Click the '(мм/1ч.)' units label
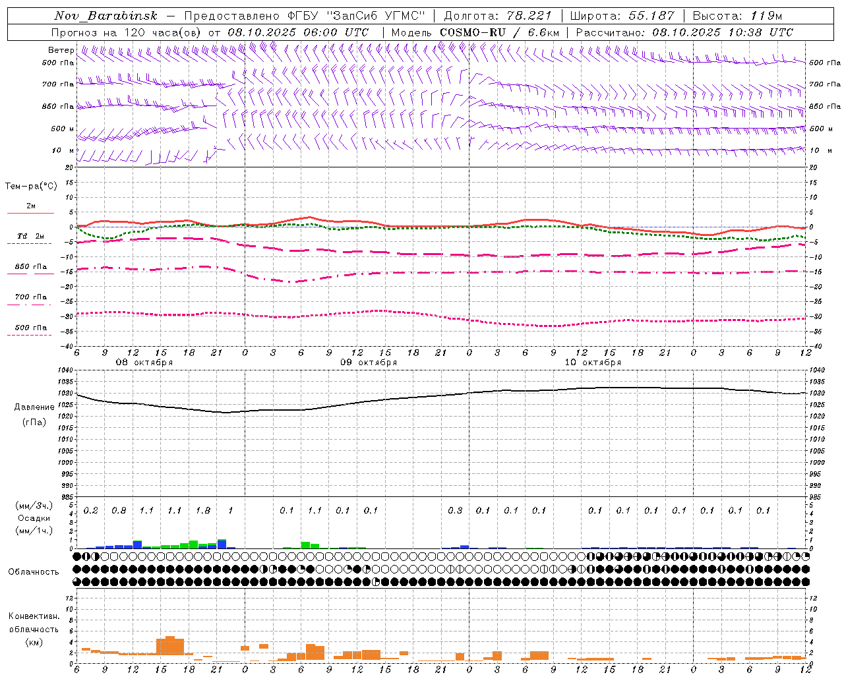The width and height of the screenshot is (844, 675). tap(33, 531)
